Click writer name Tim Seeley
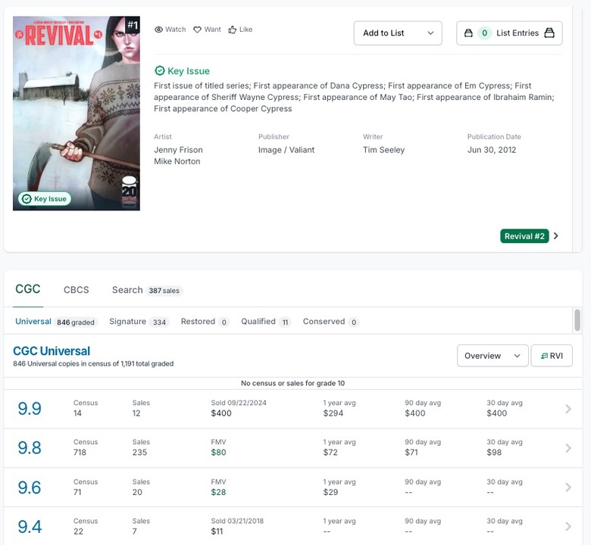591x545 pixels. pyautogui.click(x=383, y=150)
